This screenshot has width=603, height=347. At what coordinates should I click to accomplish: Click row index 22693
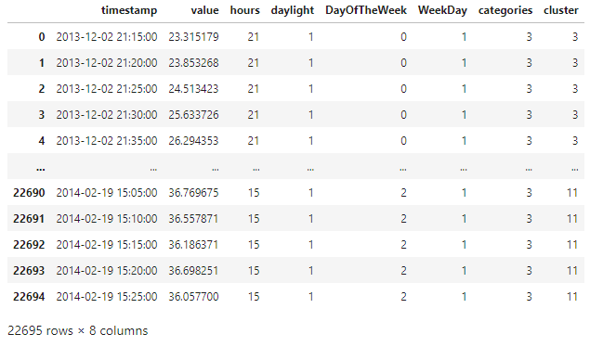click(x=29, y=271)
